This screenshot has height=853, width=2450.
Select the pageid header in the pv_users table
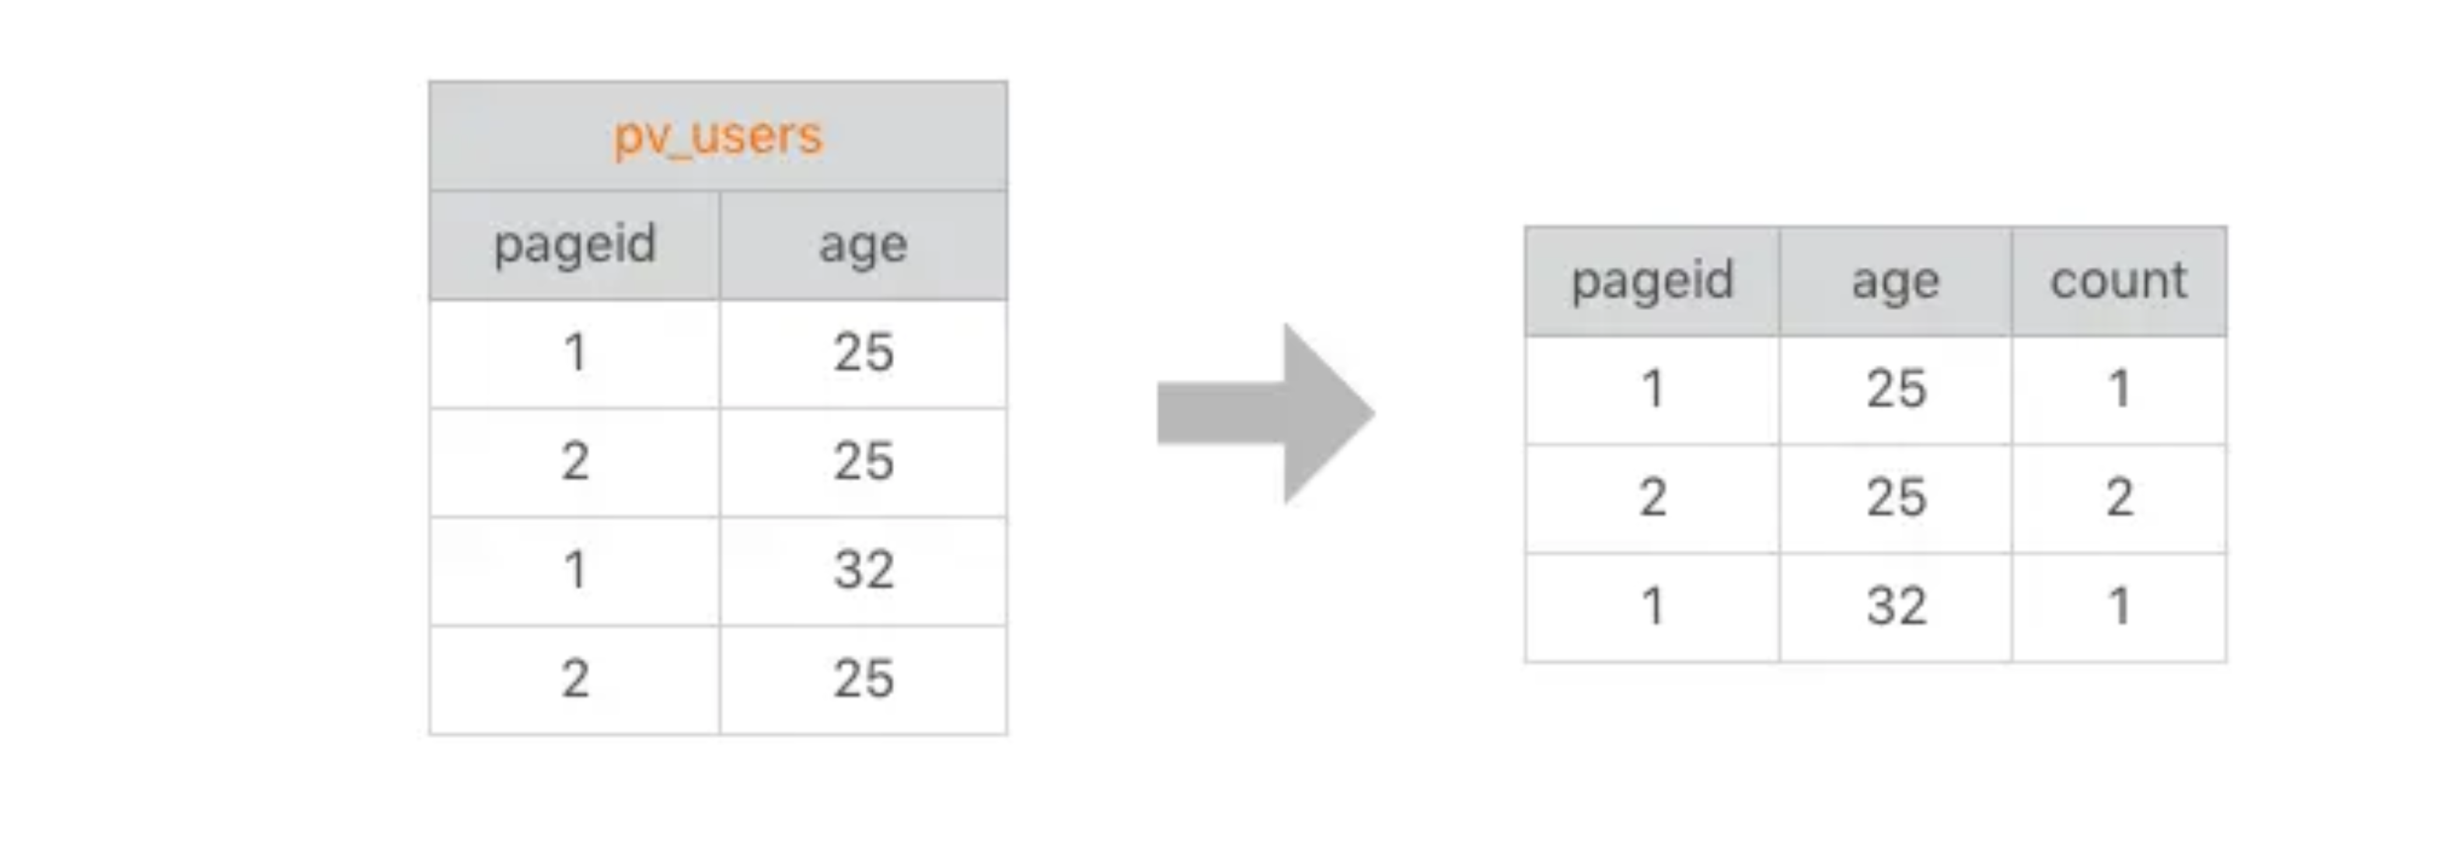(574, 245)
